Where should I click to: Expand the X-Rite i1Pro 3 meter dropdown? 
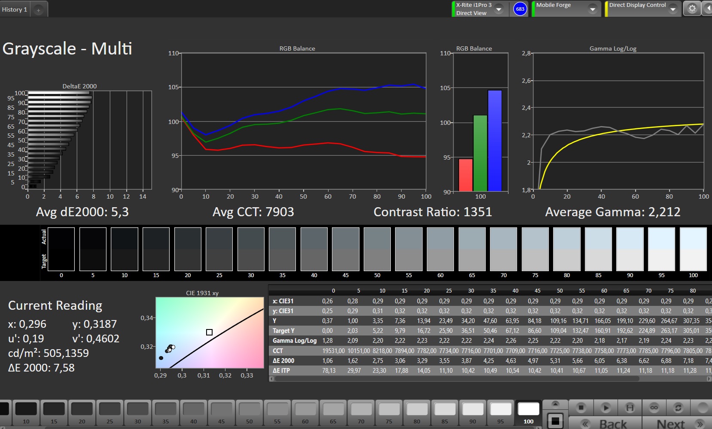click(499, 9)
